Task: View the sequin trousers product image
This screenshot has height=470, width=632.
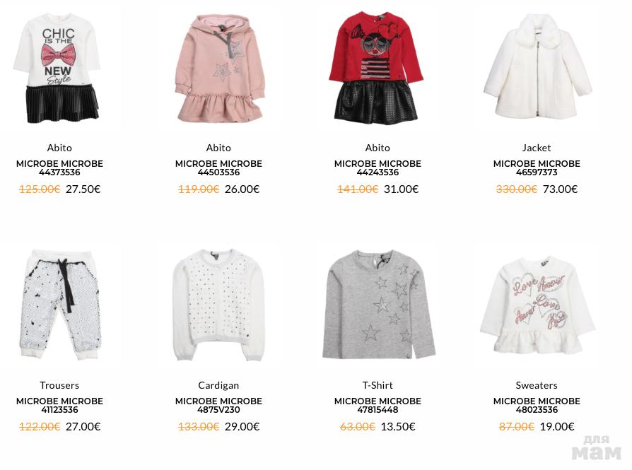Action: (x=59, y=305)
